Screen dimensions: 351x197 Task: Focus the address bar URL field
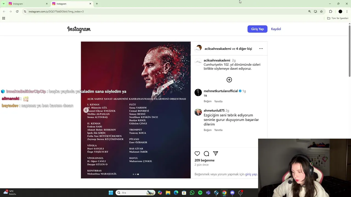[x=165, y=11]
